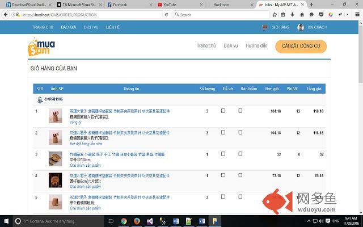The image size is (363, 227).
Task: Click the Cortana search box
Action: [x=58, y=221]
